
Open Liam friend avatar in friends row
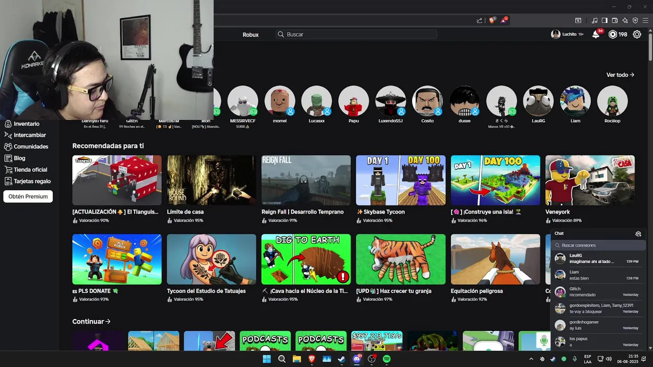tap(575, 100)
